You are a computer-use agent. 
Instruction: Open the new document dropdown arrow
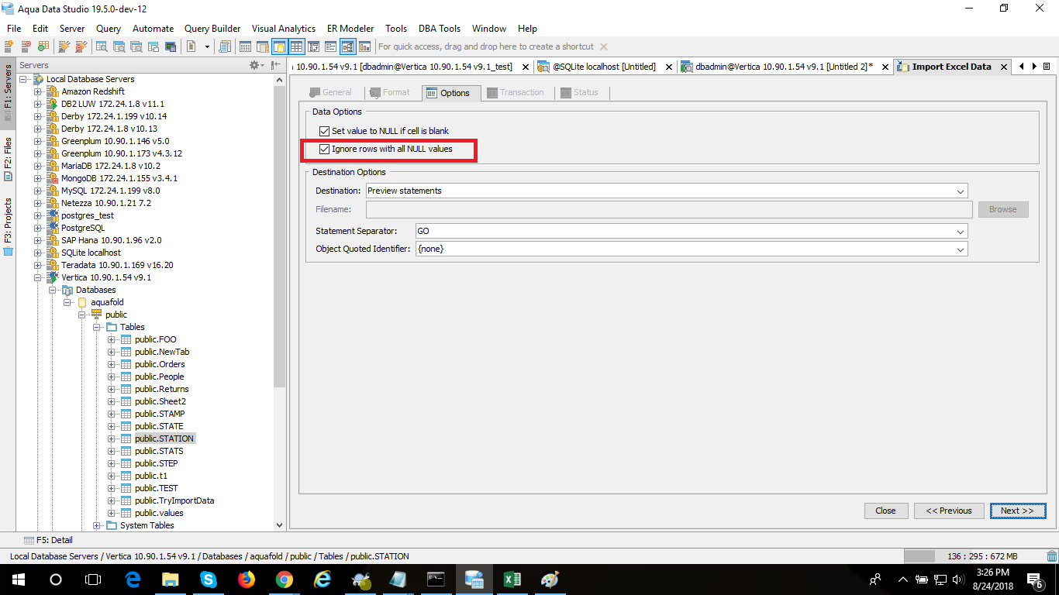point(207,46)
